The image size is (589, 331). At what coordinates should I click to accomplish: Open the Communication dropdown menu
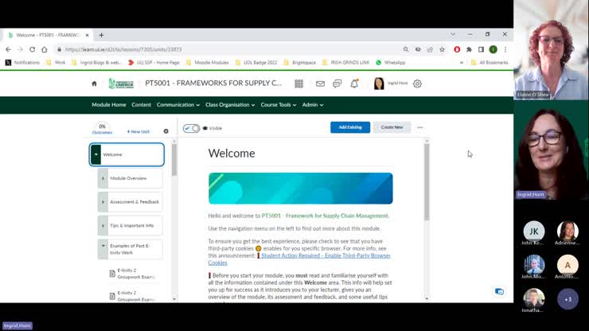177,104
